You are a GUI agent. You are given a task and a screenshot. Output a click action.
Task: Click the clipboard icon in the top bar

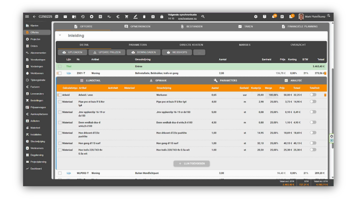[282, 17]
